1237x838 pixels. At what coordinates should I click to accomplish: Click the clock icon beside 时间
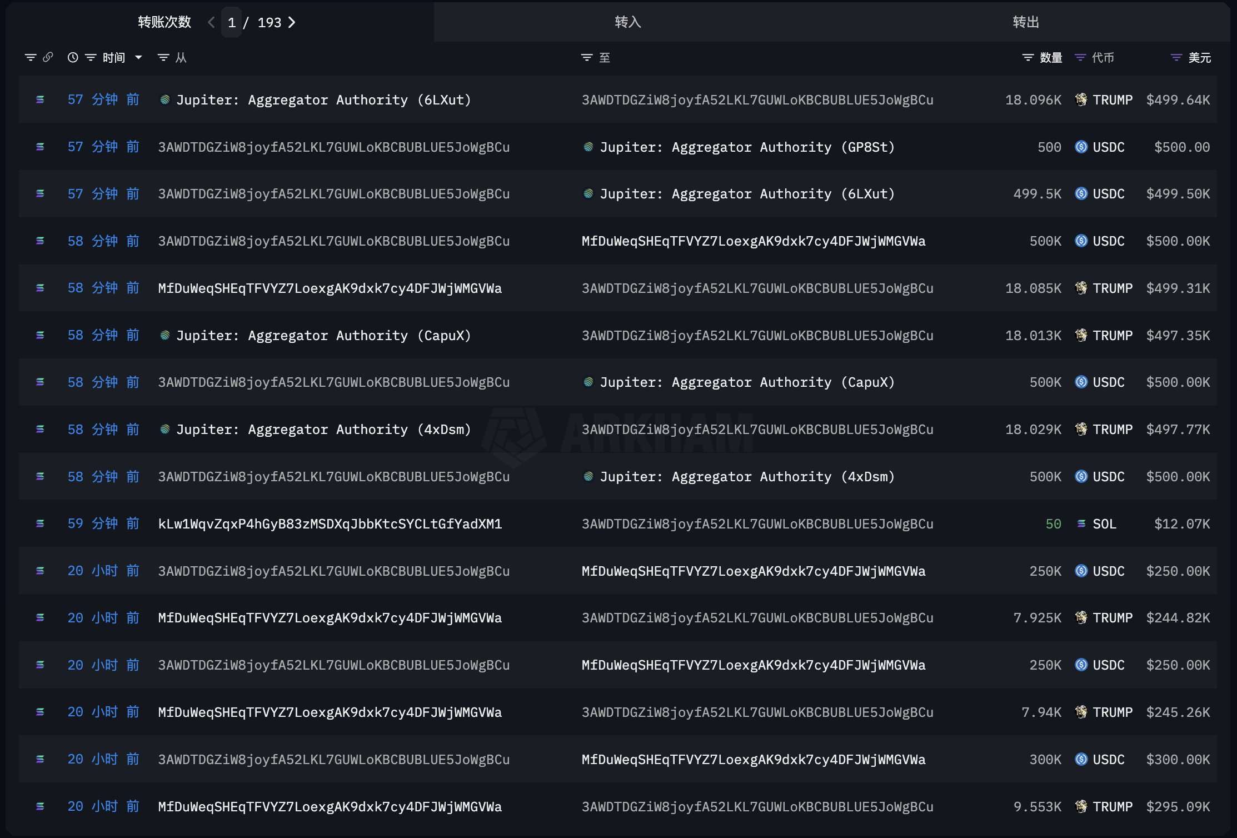[73, 57]
